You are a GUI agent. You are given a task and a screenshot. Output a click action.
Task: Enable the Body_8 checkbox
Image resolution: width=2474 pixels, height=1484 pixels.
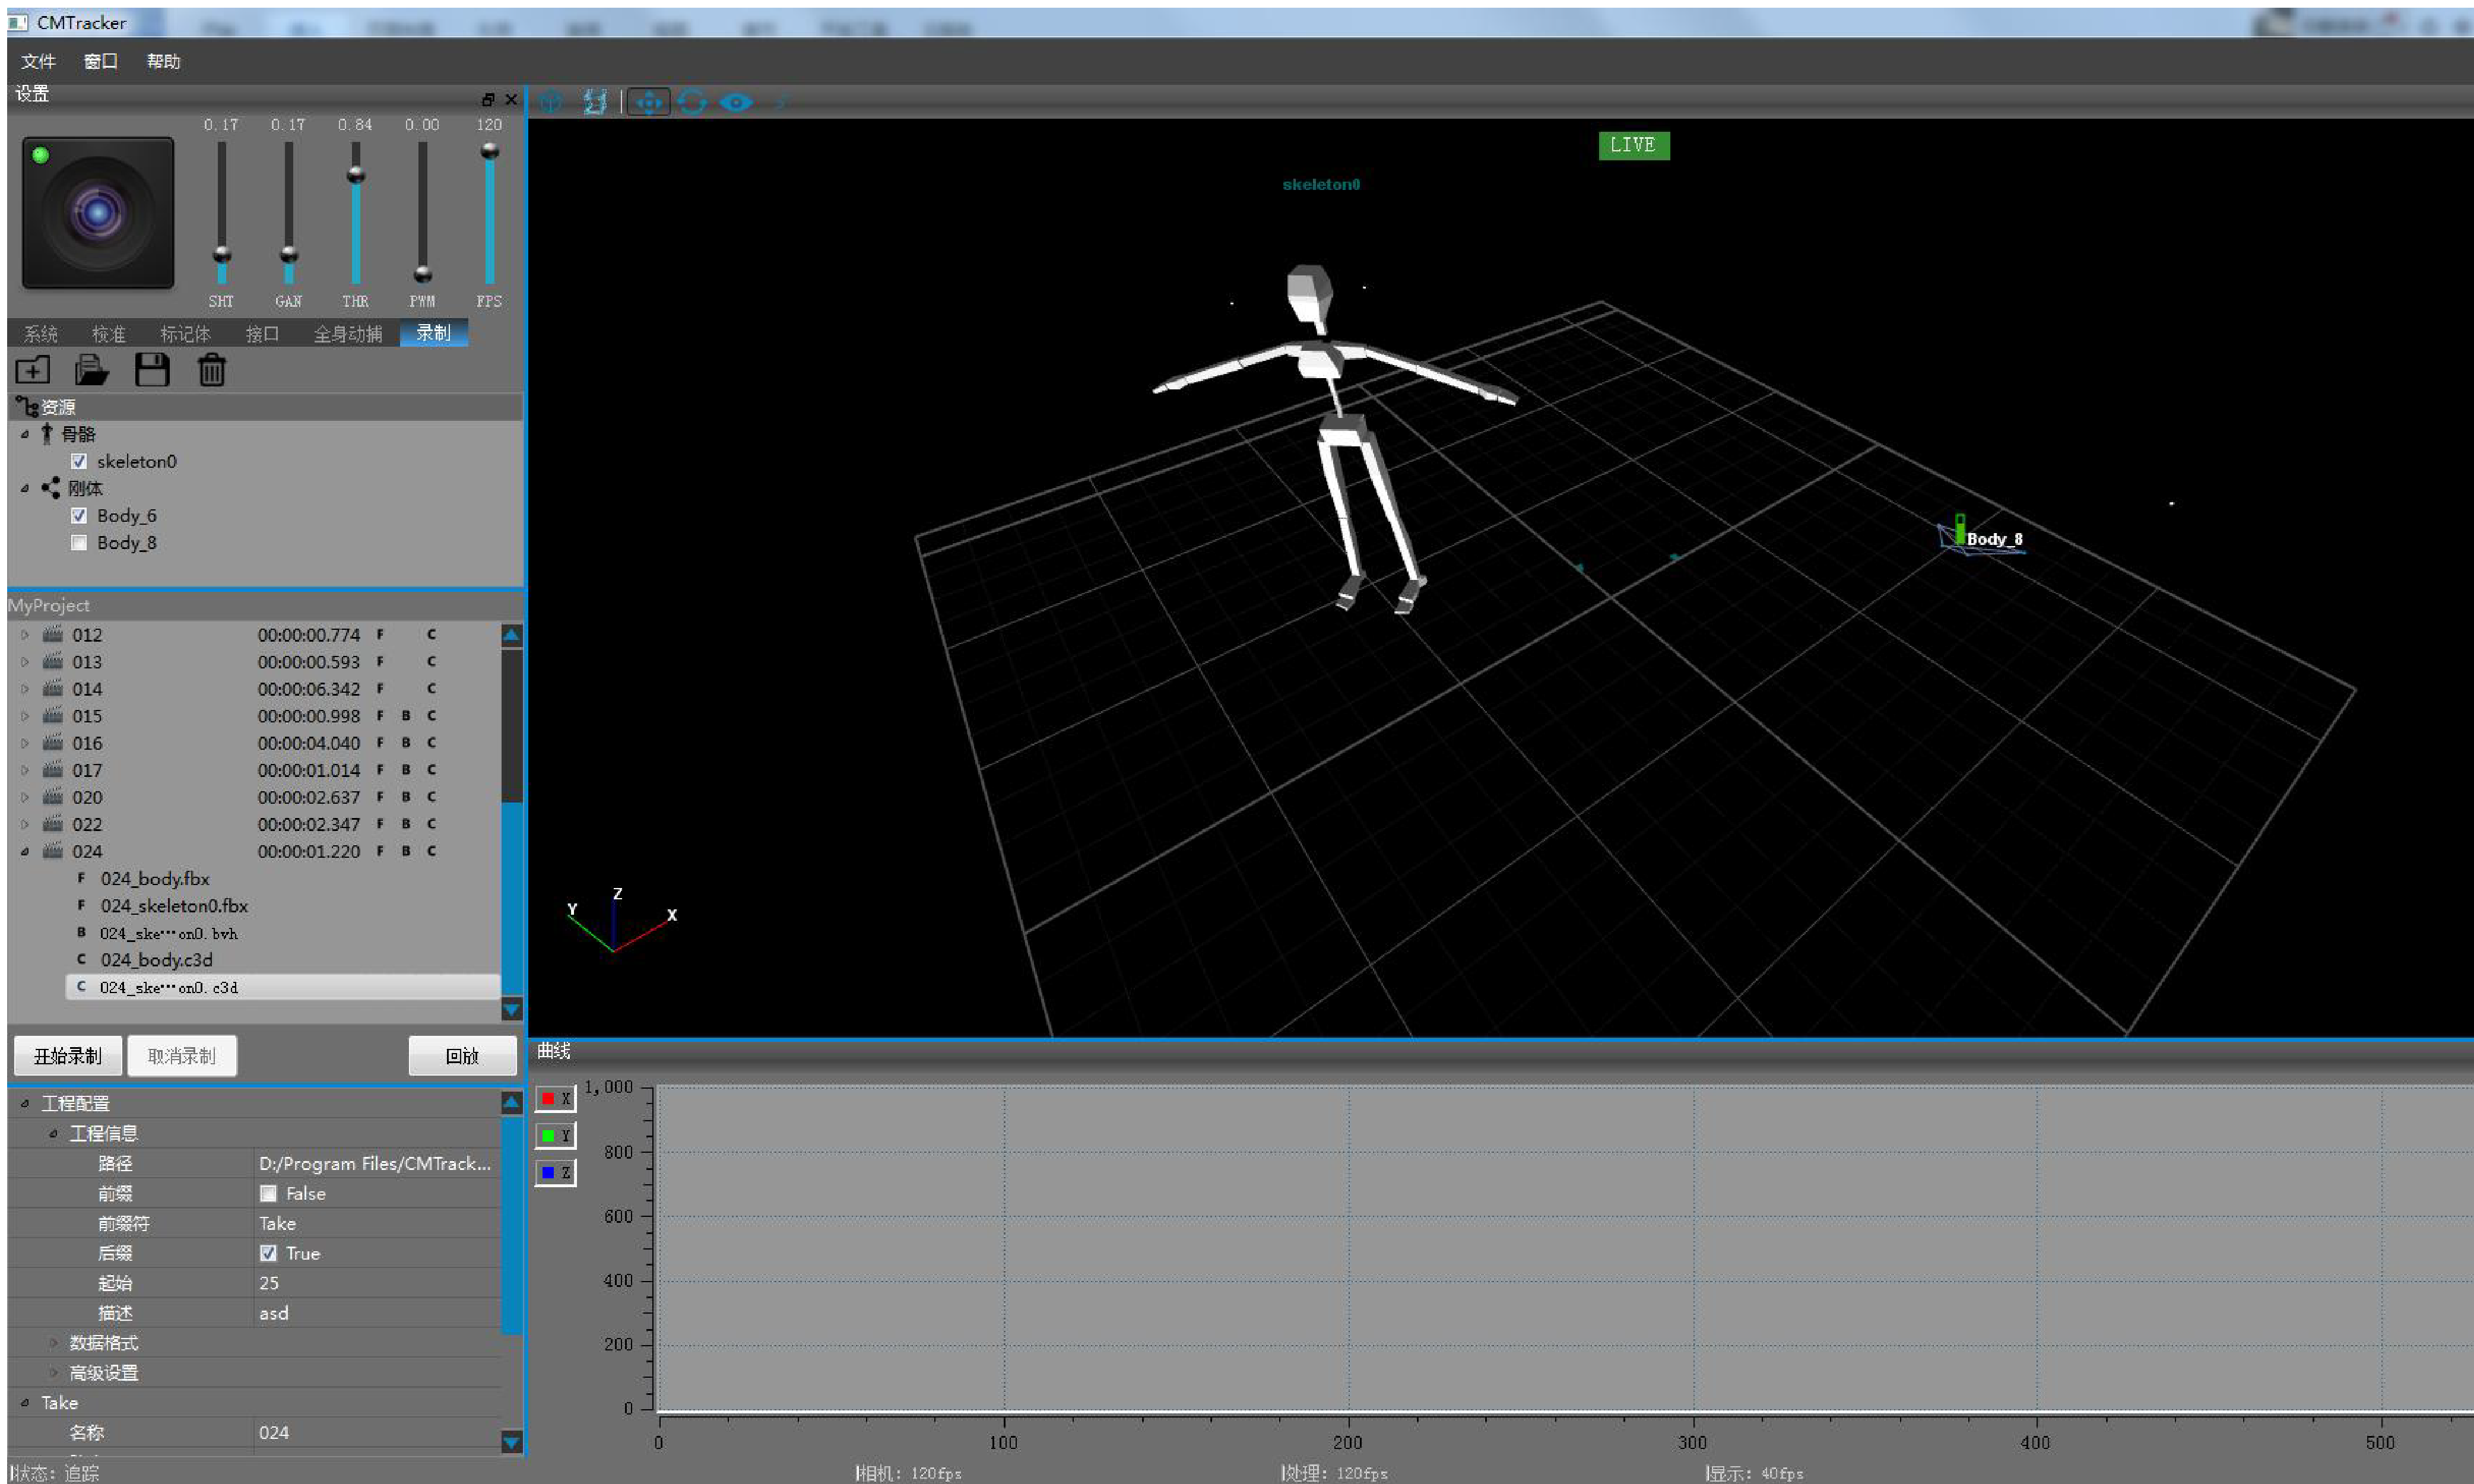(79, 543)
